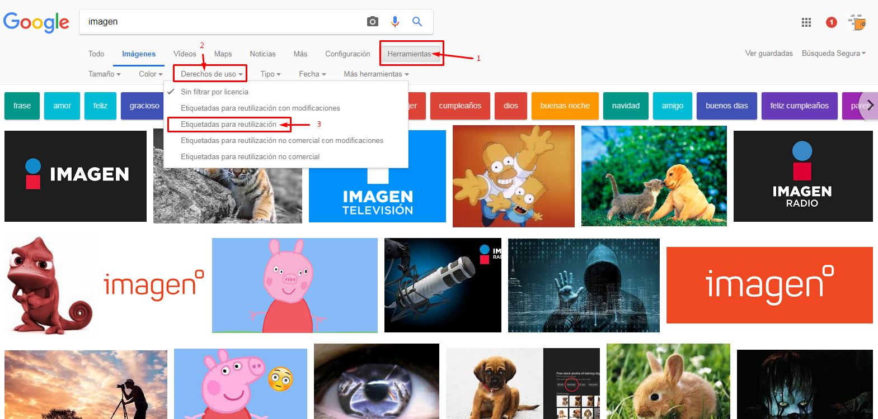
Task: Open the Vídeos tab
Action: 185,54
